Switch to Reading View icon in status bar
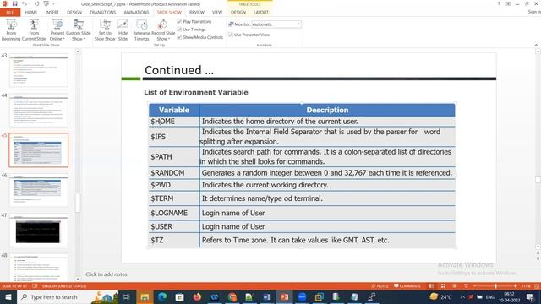 tap(455, 286)
